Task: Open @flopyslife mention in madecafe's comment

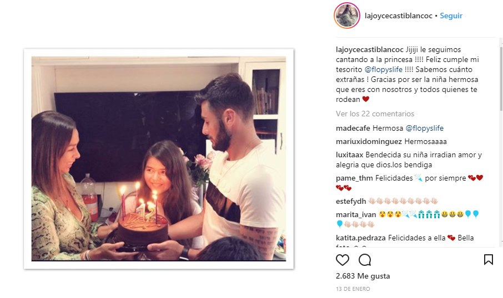Action: (x=424, y=128)
